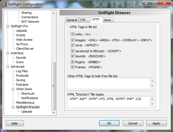Click up arrow of Other HTML Tags box
Viewport: 173px width, 132px height.
coord(152,81)
